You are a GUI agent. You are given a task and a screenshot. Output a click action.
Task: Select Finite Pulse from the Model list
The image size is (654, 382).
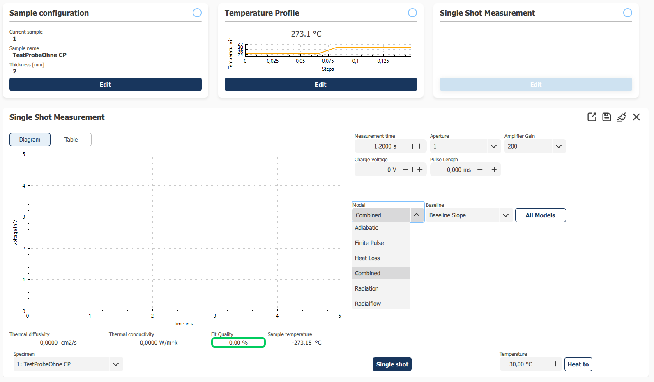369,243
